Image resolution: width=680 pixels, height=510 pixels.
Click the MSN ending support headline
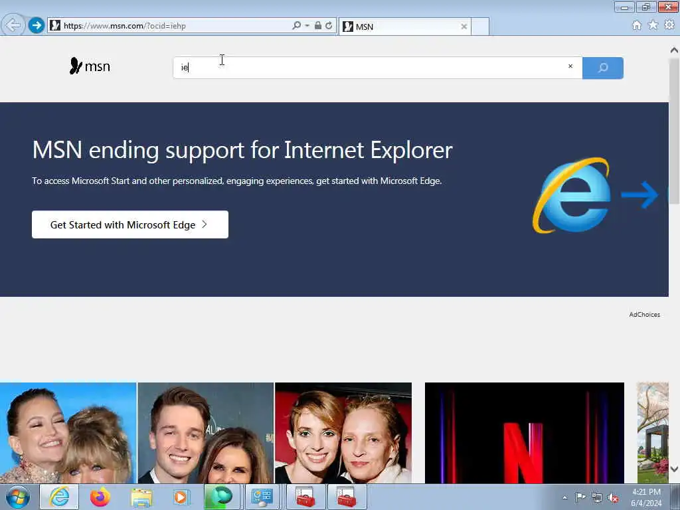(x=242, y=150)
